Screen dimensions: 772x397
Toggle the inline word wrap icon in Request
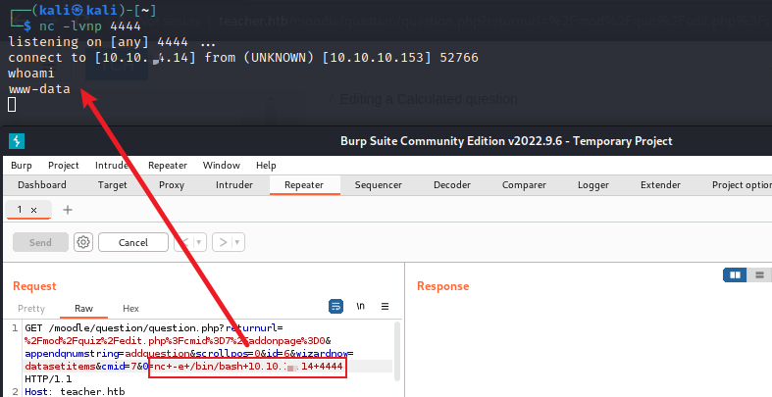(x=335, y=306)
